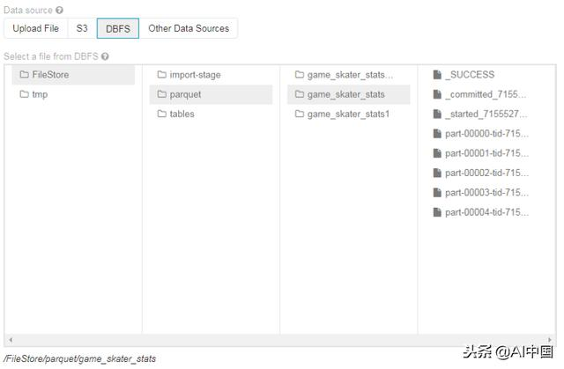Click the tmp folder icon
The image size is (564, 369).
click(24, 94)
